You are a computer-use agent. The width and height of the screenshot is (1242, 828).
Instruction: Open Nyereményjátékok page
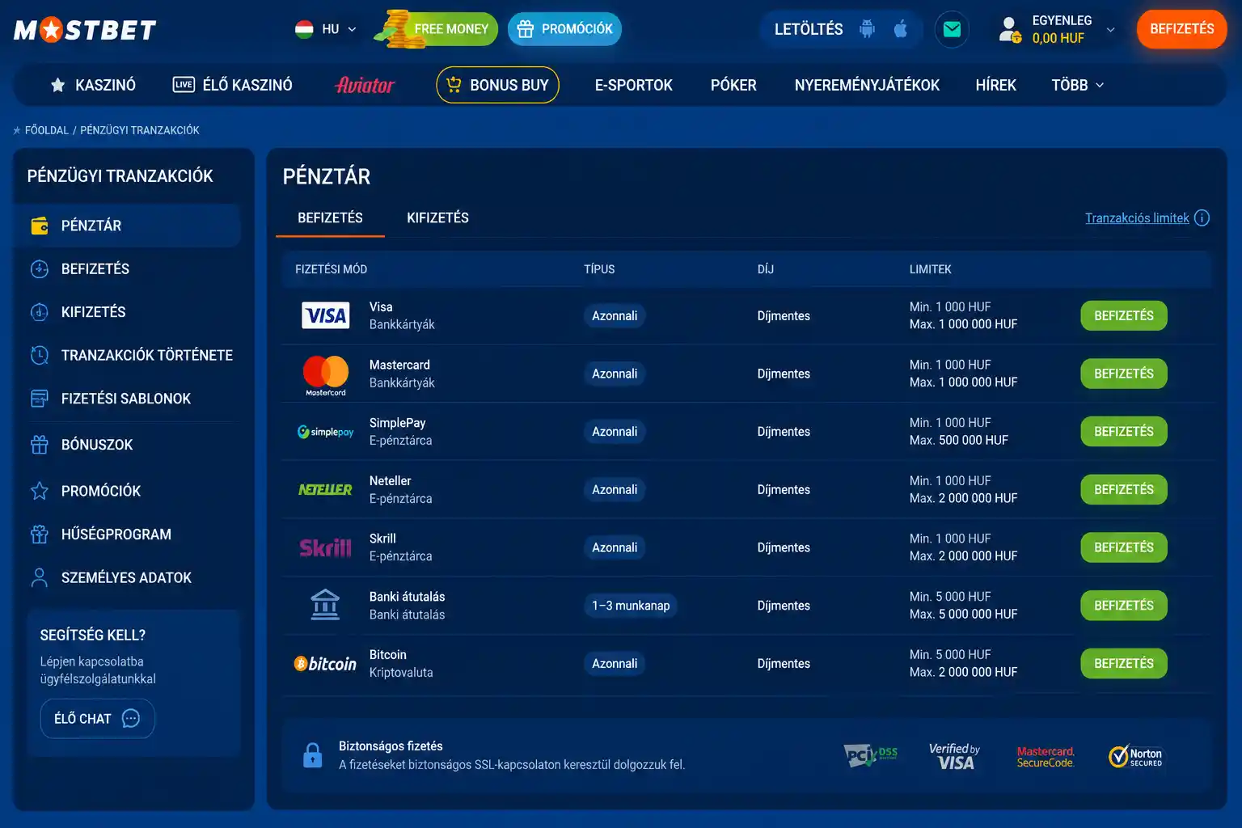coord(867,85)
